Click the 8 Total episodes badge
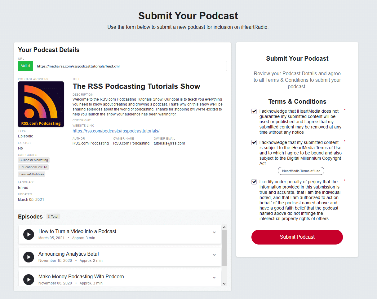377x299 pixels. 53,217
